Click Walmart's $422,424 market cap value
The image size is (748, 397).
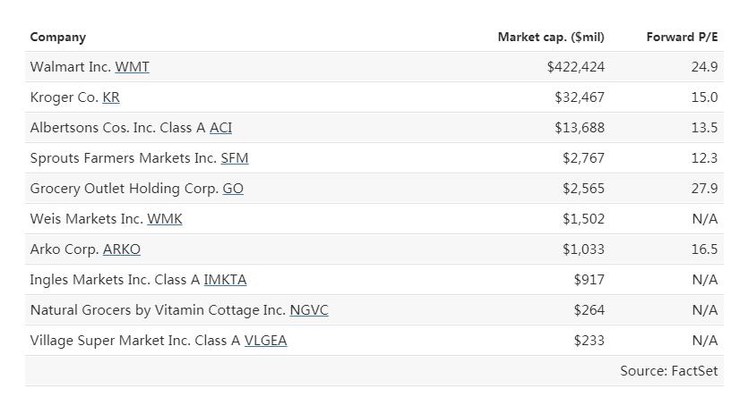click(x=576, y=67)
